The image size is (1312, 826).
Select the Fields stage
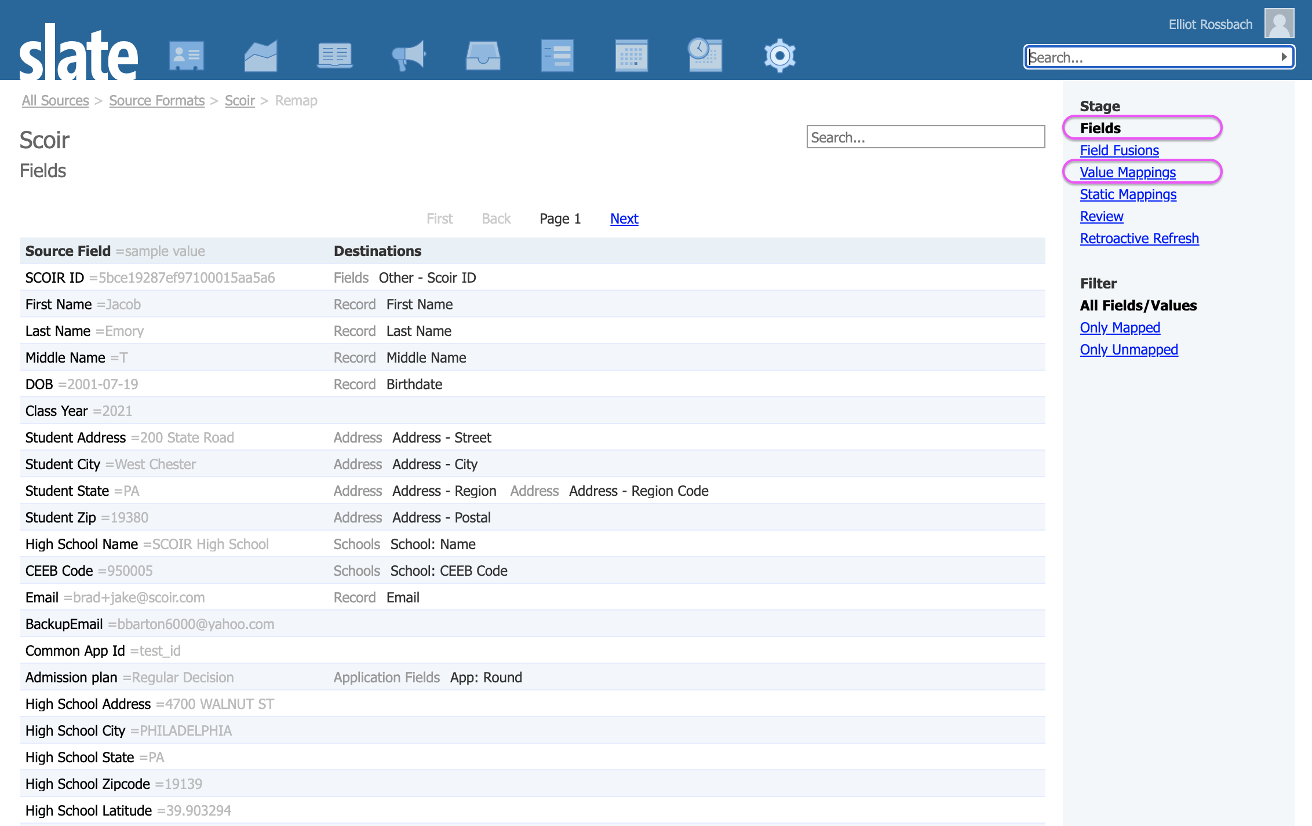(x=1100, y=128)
